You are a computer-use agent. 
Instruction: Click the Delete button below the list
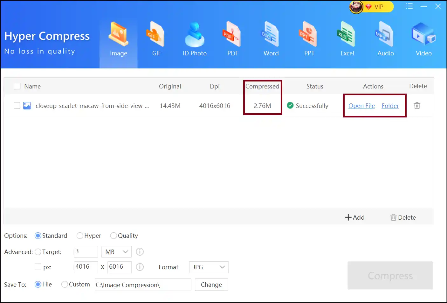point(403,217)
